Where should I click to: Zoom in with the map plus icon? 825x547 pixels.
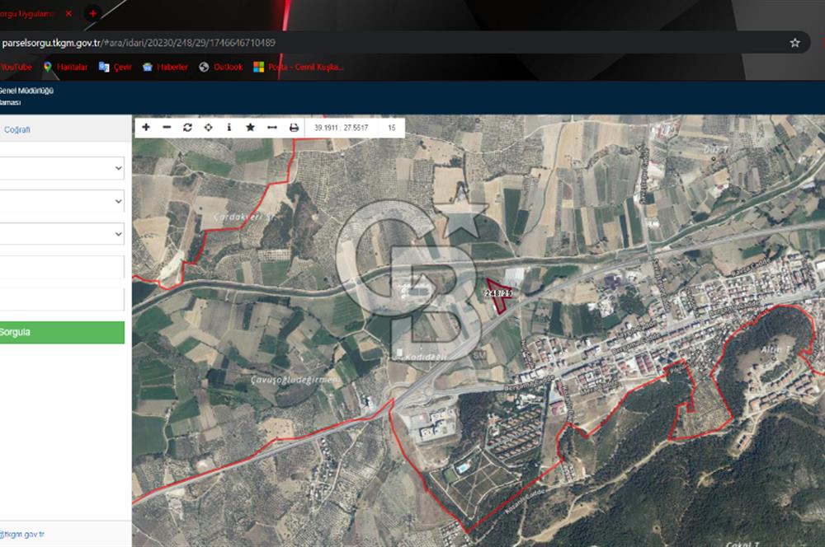pyautogui.click(x=146, y=128)
